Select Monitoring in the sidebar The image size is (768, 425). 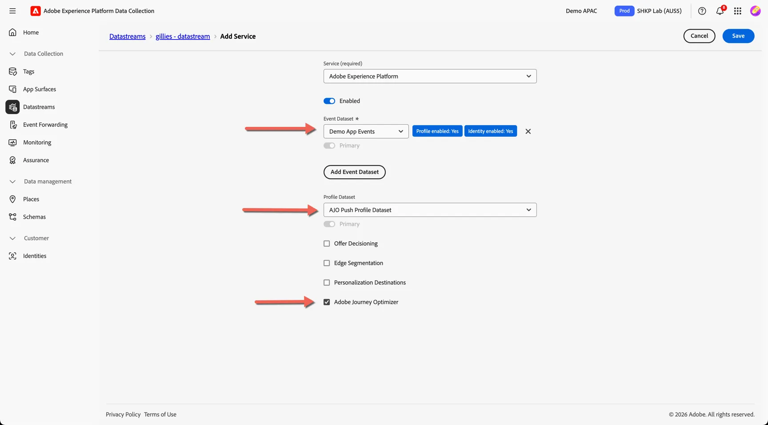(37, 142)
